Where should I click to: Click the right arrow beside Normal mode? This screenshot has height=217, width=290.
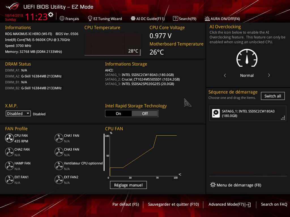[x=269, y=75]
